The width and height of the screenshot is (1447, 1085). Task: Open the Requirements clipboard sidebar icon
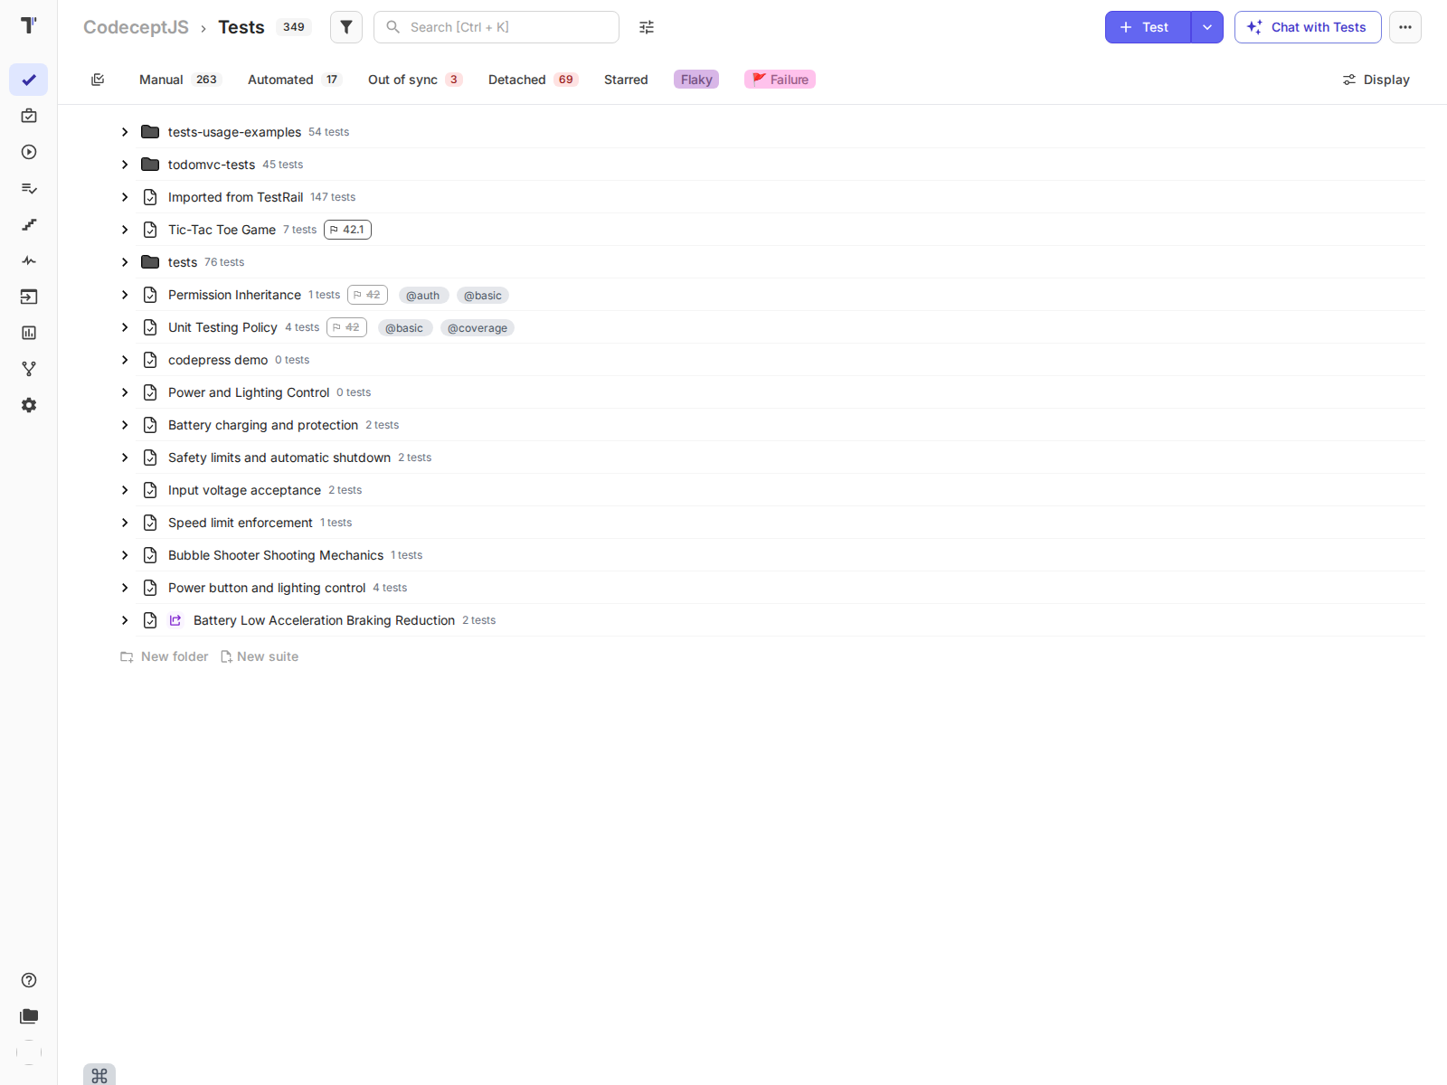point(29,116)
